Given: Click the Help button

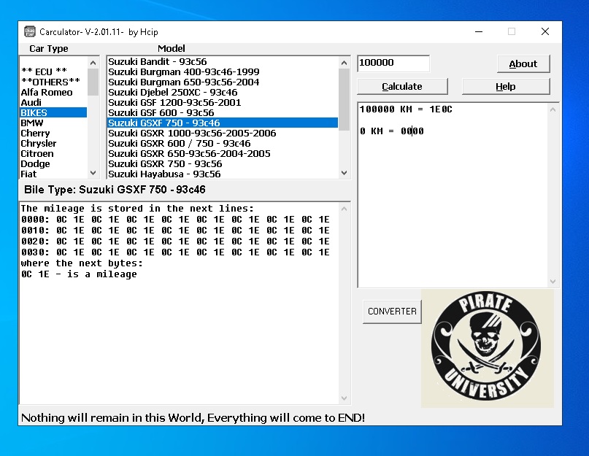Looking at the screenshot, I should point(505,86).
